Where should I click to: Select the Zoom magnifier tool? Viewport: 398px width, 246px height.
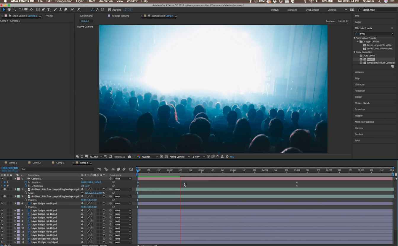tap(14, 10)
